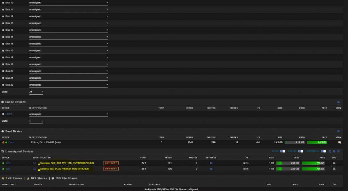Click the Flash free bar showing 14.9 GB
348x191 pixels.
tap(317, 142)
